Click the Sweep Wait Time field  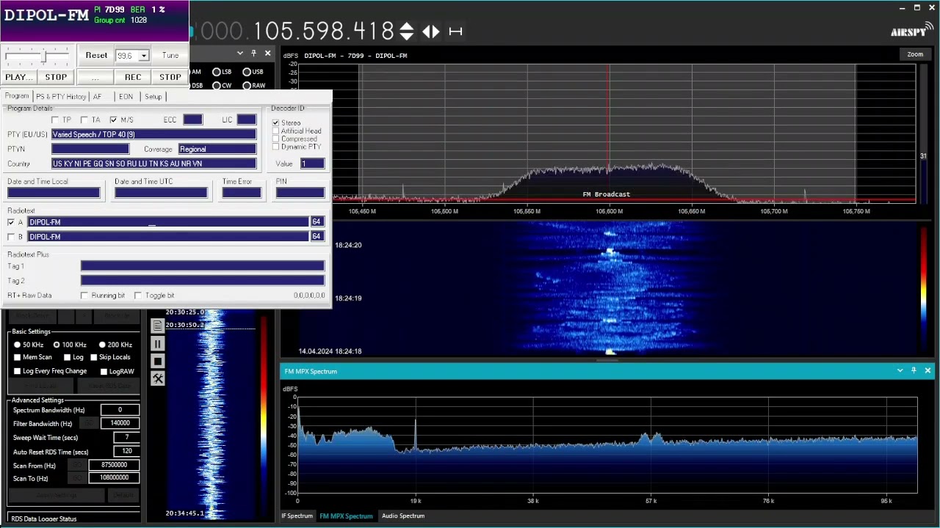[x=127, y=437]
